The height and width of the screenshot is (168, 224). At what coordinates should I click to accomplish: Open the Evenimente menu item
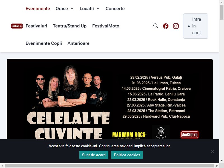[38, 9]
